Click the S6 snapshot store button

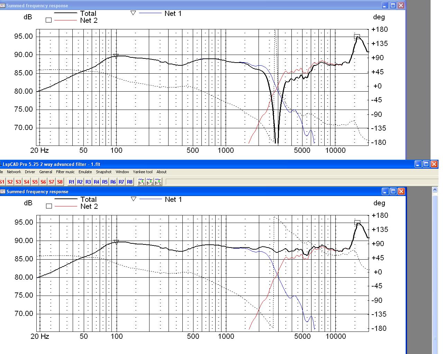pos(43,182)
